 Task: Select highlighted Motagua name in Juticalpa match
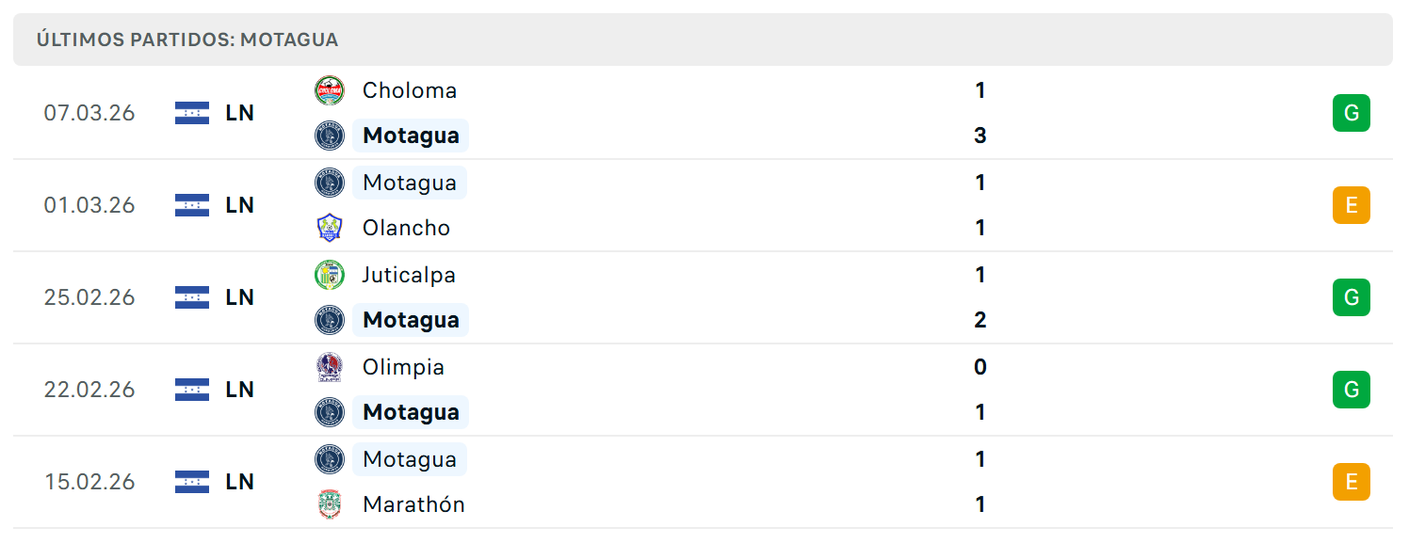point(411,320)
